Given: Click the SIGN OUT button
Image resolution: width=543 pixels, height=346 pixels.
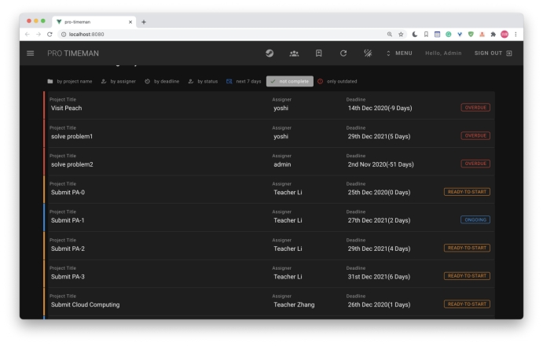Looking at the screenshot, I should click(493, 53).
